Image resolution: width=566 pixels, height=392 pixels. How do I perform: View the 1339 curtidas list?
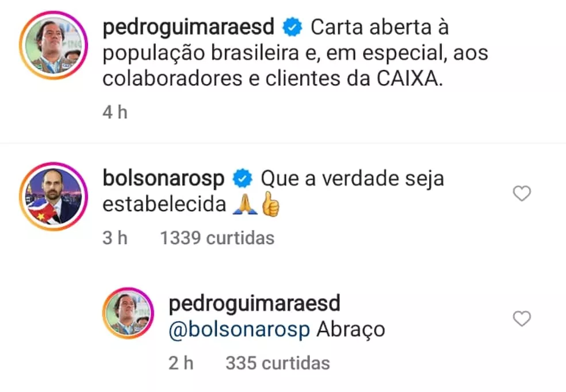pyautogui.click(x=217, y=238)
